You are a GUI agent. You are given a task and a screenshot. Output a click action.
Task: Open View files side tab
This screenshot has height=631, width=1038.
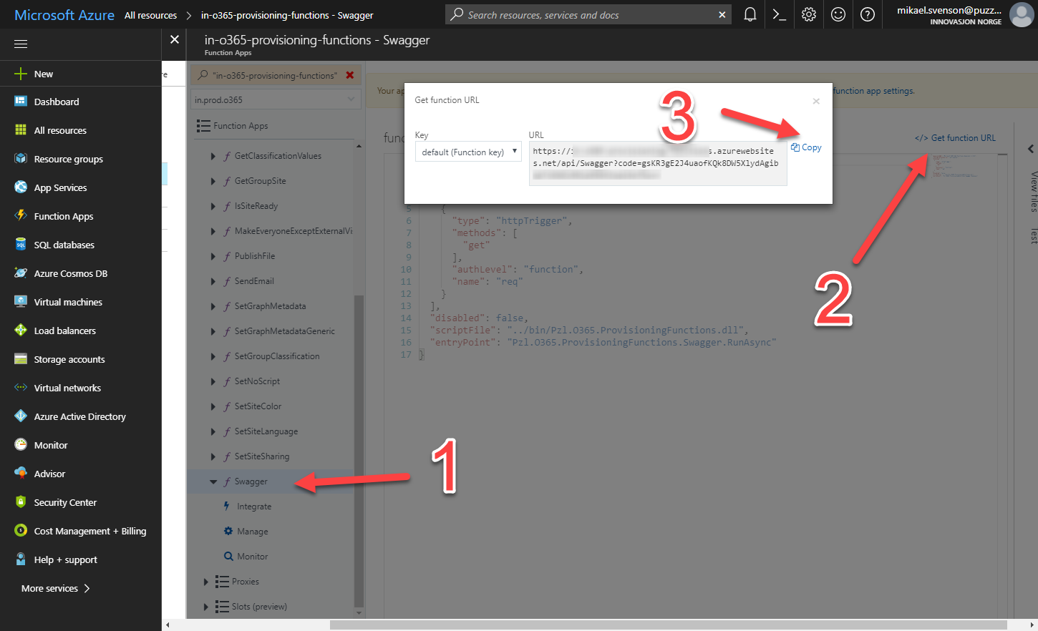[x=1034, y=191]
